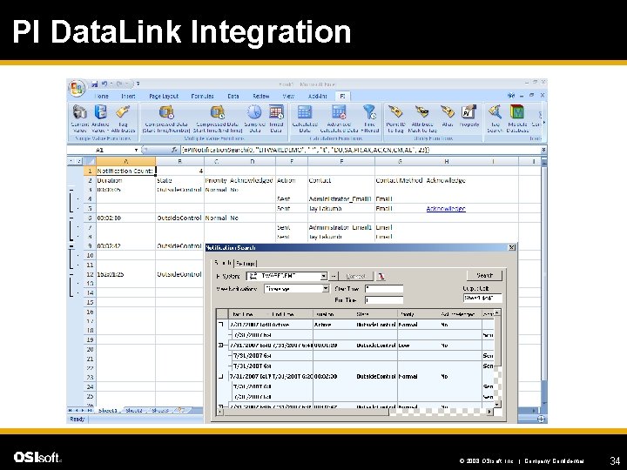Select column A header
Viewport: 627px width, 470px height.
tap(125, 161)
